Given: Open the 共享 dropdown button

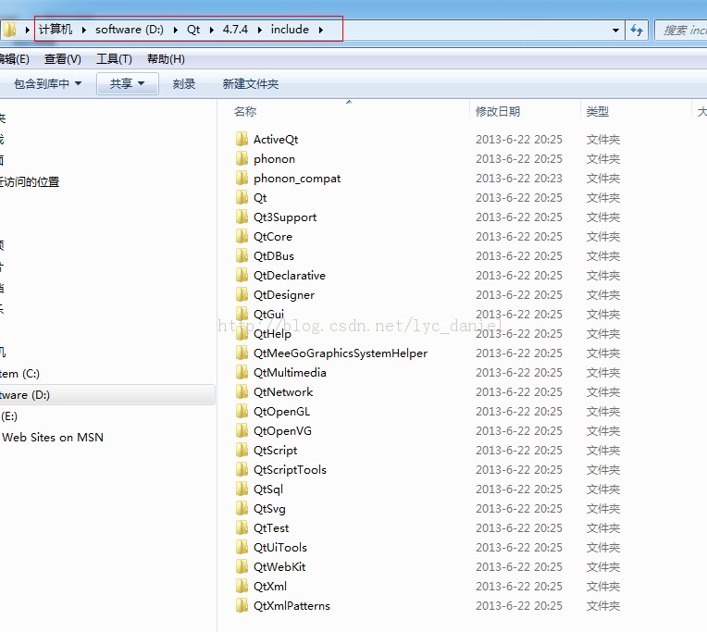Looking at the screenshot, I should coord(127,83).
